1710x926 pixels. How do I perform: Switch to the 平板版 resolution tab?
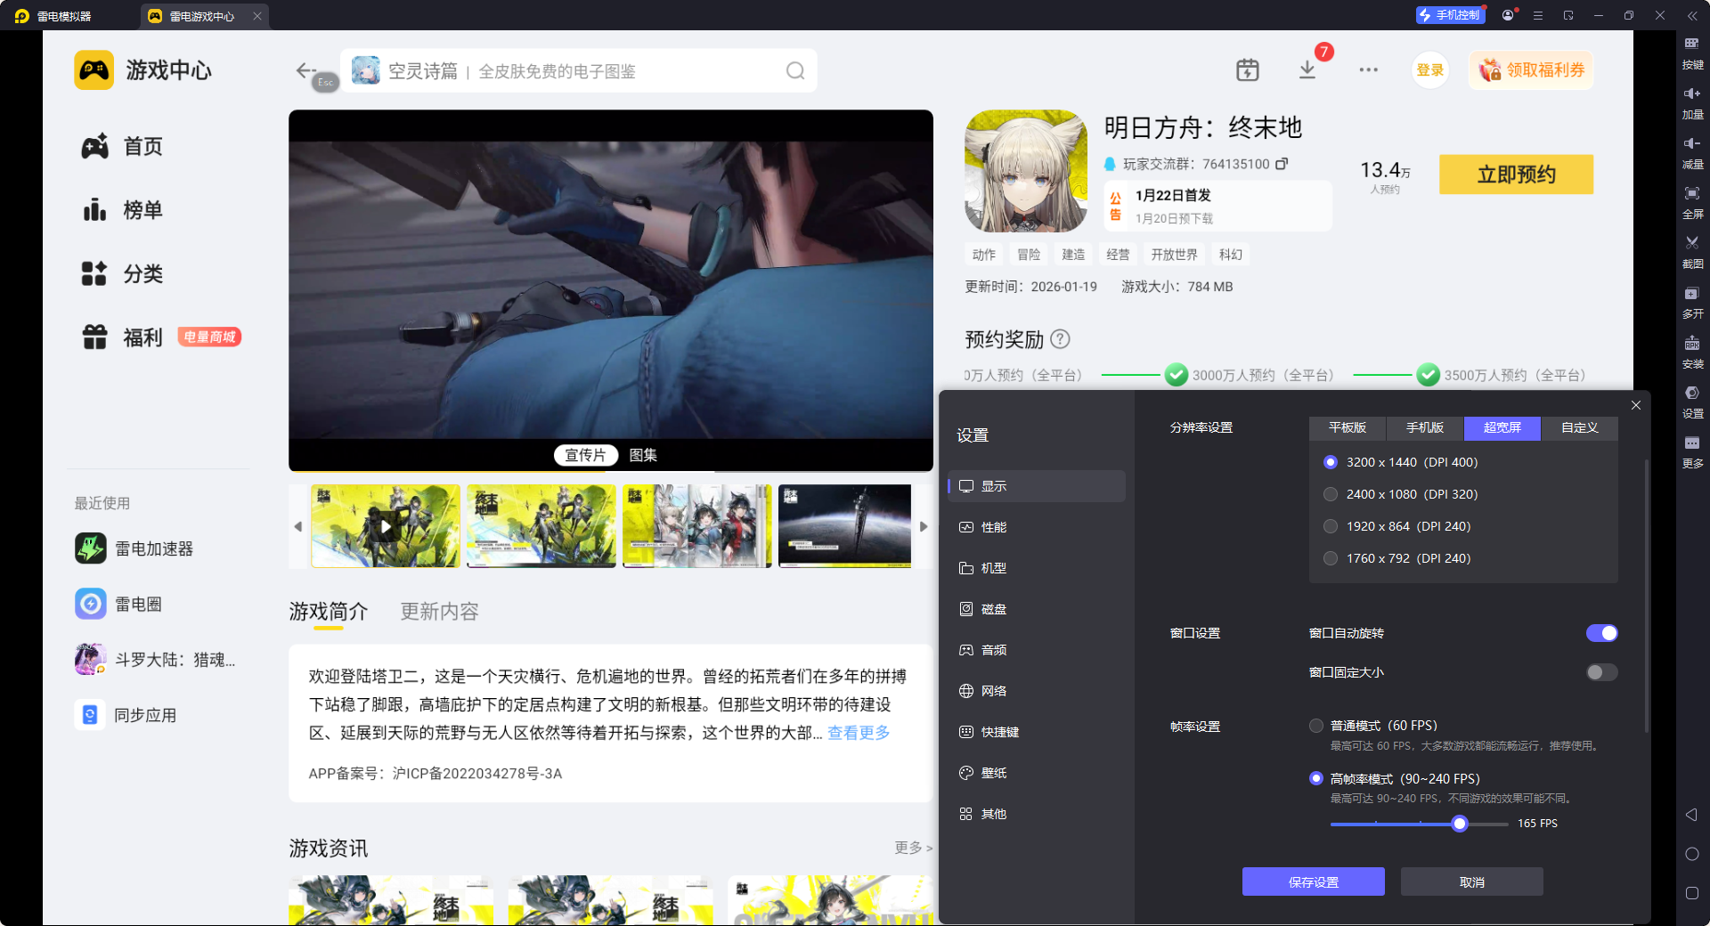coord(1347,428)
